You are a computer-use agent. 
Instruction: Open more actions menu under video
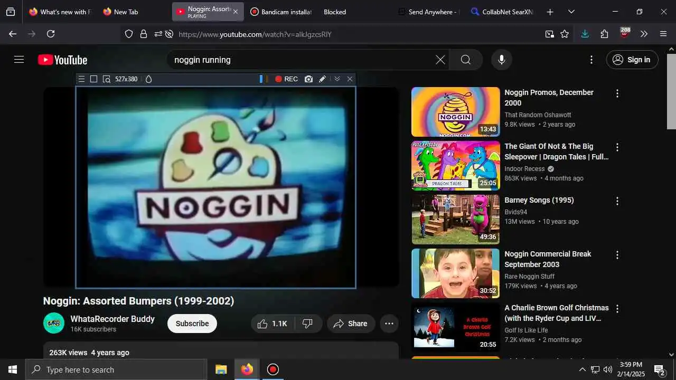click(389, 324)
